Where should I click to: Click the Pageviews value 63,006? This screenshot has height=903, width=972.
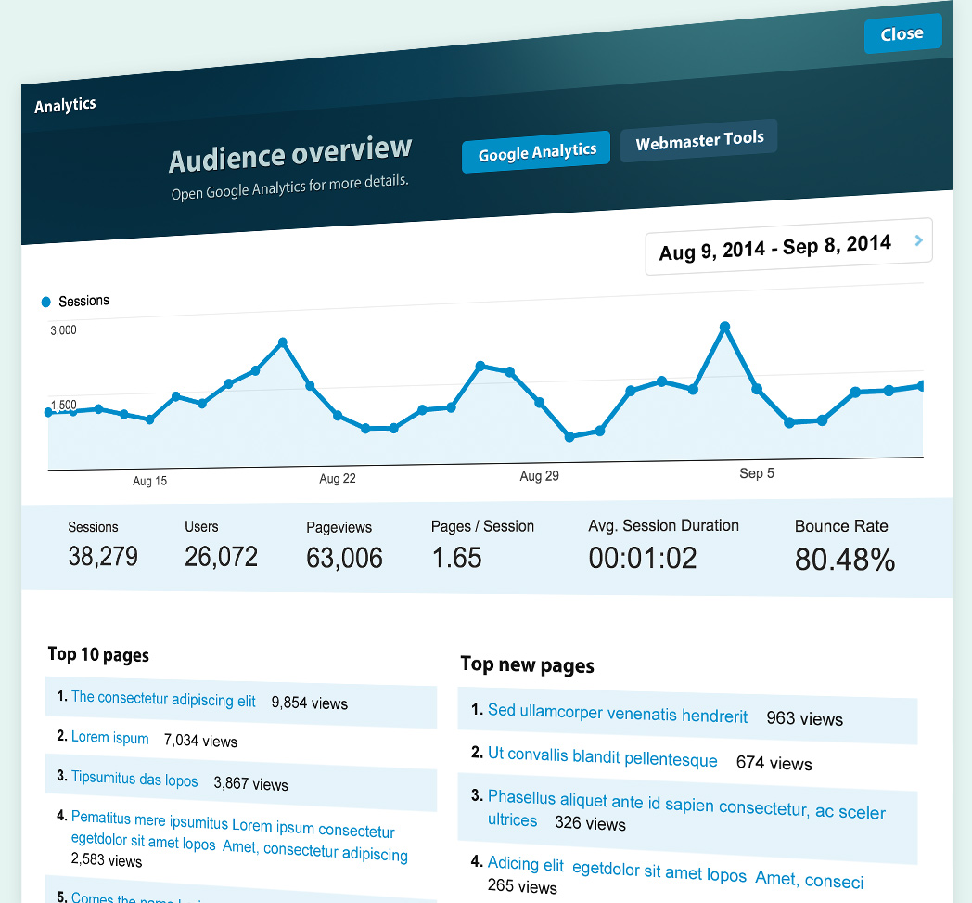pos(344,558)
